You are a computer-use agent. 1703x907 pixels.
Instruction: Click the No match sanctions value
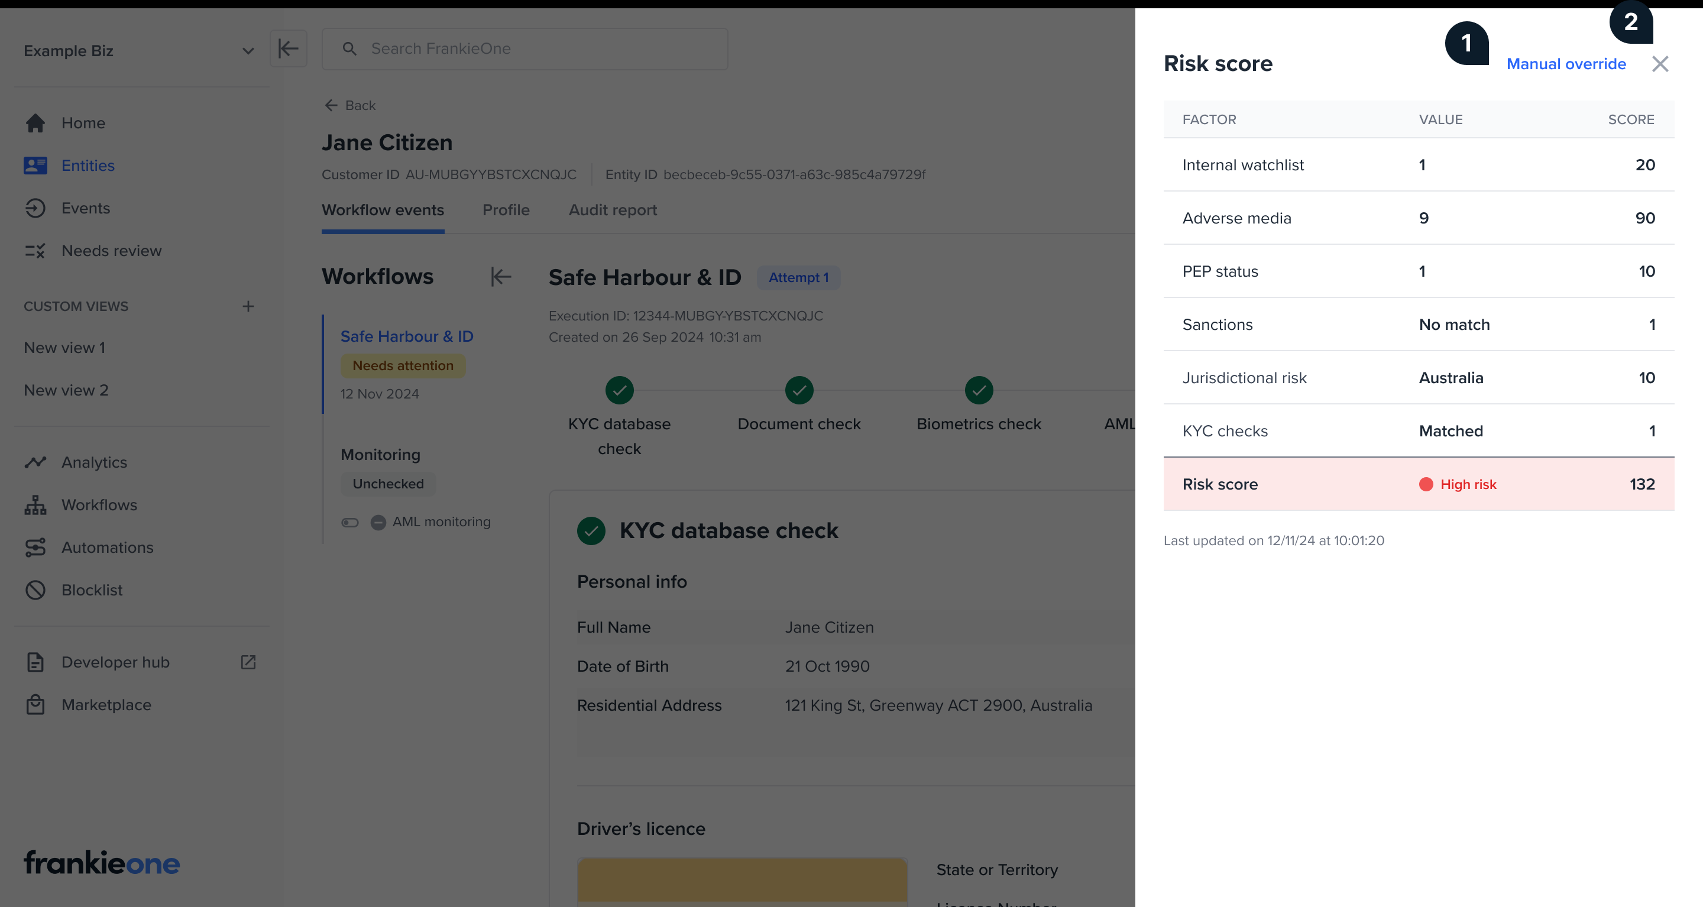[x=1455, y=325]
